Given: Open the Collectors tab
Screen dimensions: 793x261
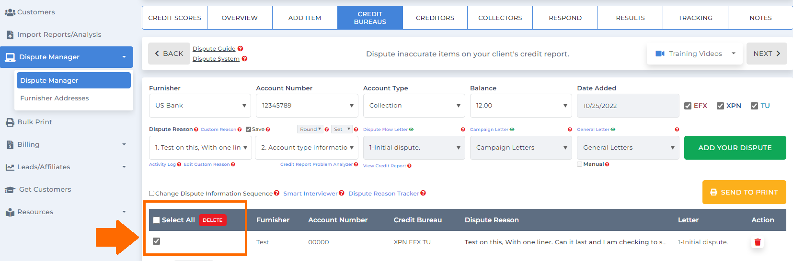Looking at the screenshot, I should 500,18.
